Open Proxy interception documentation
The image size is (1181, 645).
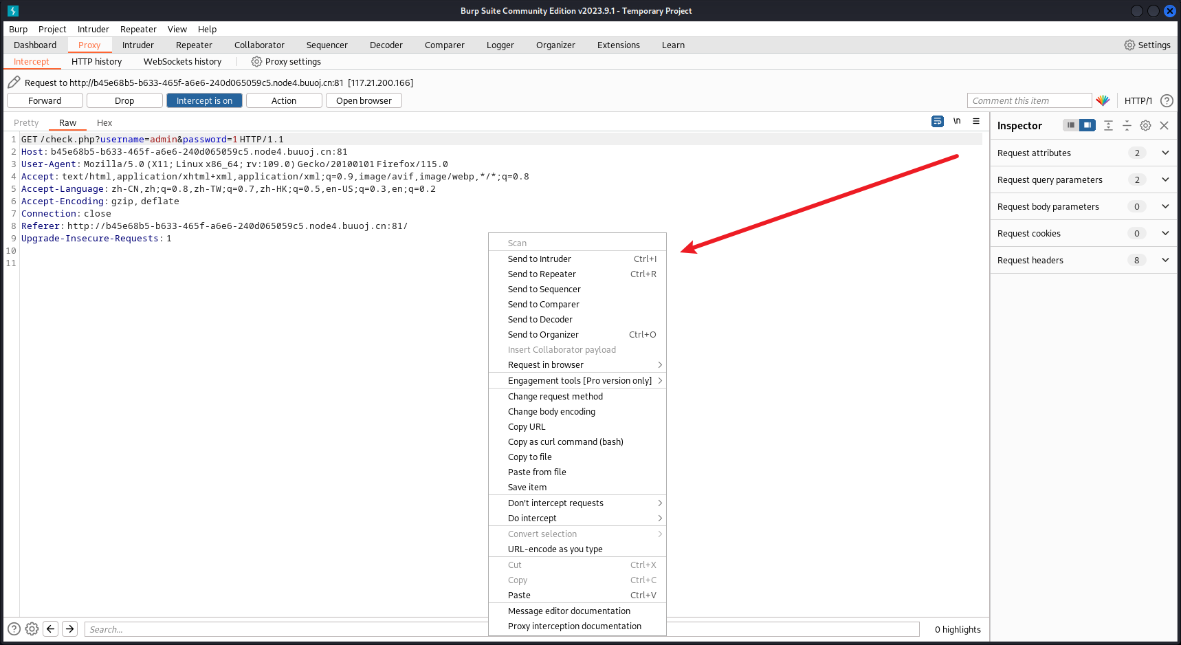coord(577,626)
